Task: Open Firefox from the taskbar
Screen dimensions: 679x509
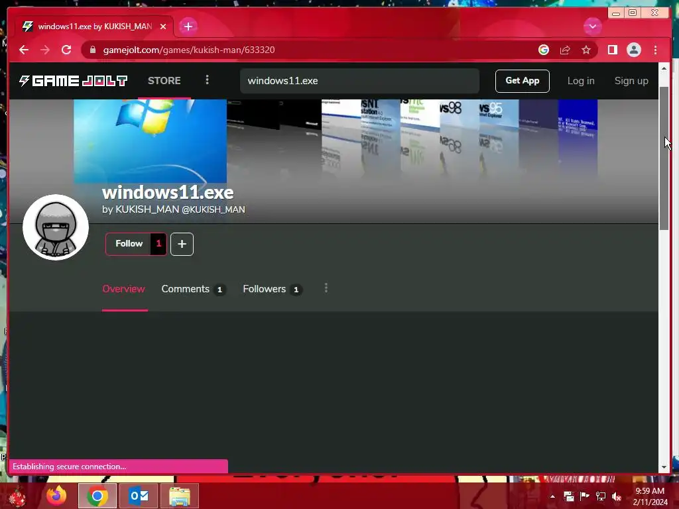Action: (57, 496)
